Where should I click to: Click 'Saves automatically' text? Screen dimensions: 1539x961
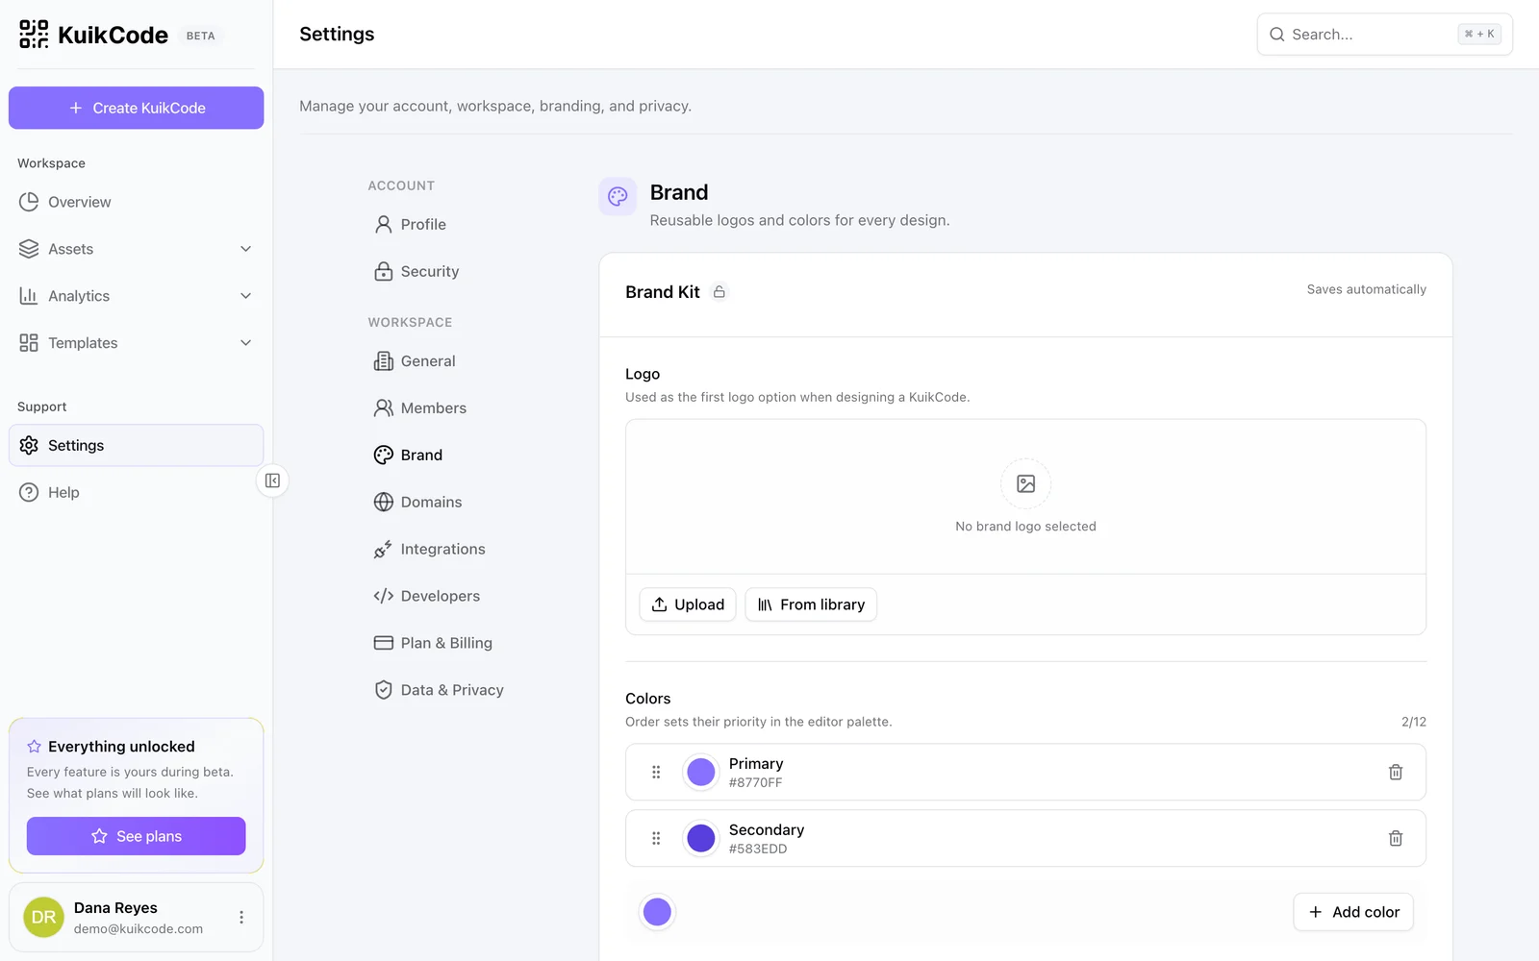point(1366,289)
